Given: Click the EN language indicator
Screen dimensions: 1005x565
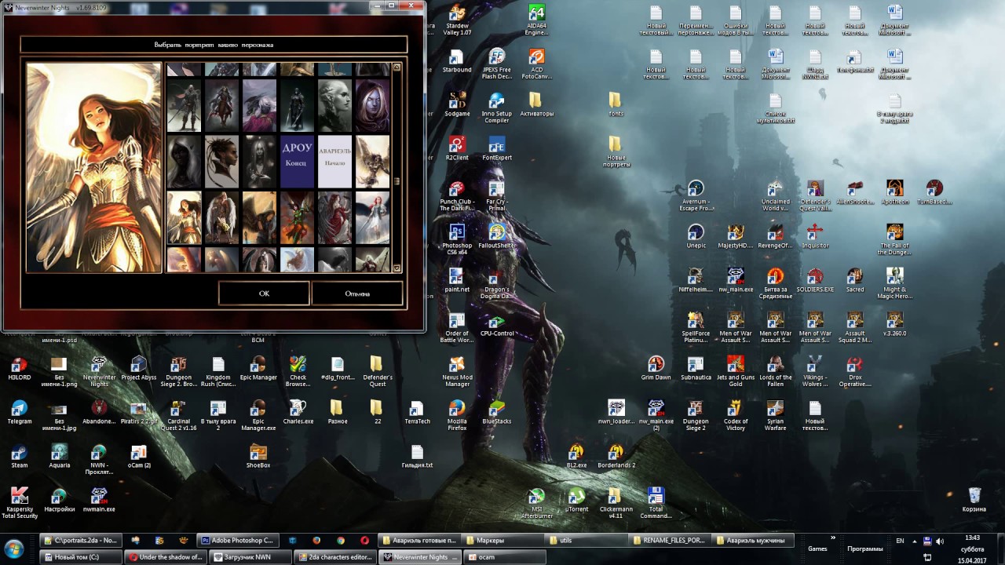Looking at the screenshot, I should (x=900, y=541).
